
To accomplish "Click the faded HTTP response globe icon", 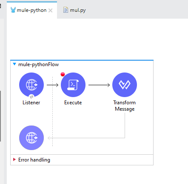I will click(x=31, y=138).
